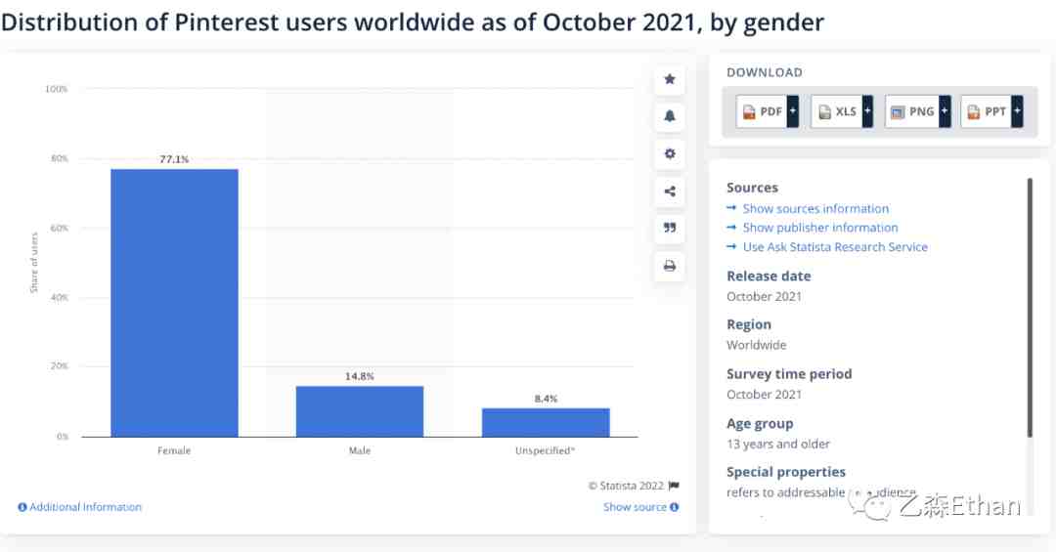
Task: Open chart settings gear icon
Action: [x=670, y=153]
